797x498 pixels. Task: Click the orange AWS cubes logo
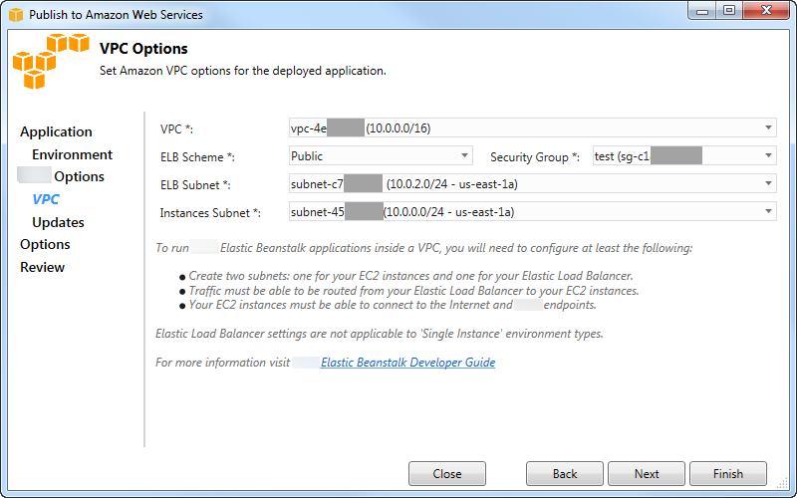tap(52, 62)
